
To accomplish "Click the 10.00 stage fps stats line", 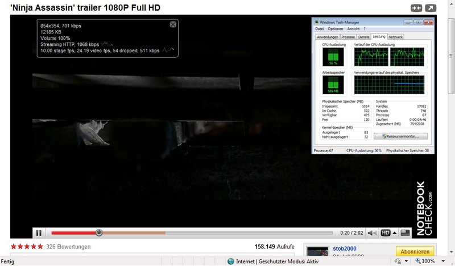I will [x=100, y=50].
